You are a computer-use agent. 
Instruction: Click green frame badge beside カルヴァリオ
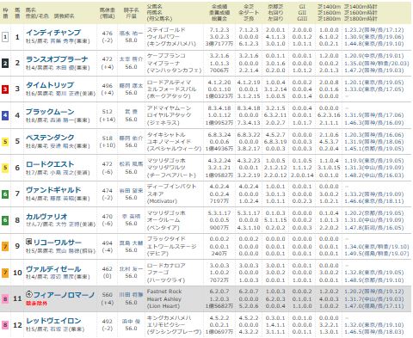pyautogui.click(x=5, y=220)
